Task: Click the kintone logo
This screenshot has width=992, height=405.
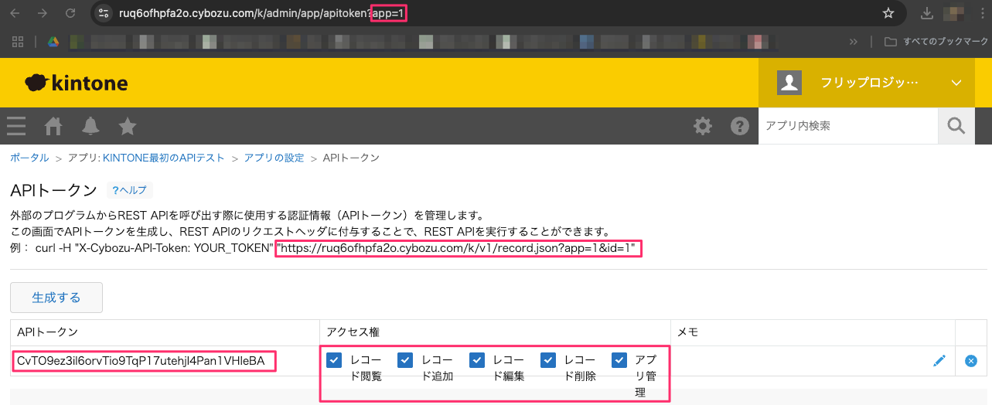Action: 76,83
